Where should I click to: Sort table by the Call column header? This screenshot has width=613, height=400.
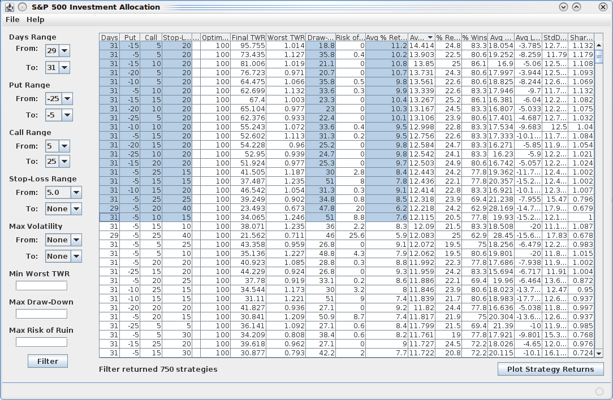click(151, 37)
